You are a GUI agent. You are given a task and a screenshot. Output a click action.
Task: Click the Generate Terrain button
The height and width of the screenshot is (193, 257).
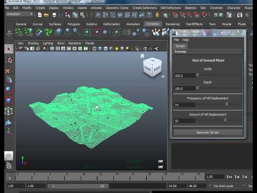(208, 132)
